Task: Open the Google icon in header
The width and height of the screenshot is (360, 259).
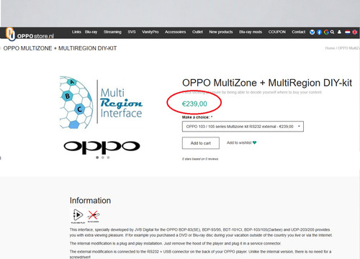Action: pos(326,32)
